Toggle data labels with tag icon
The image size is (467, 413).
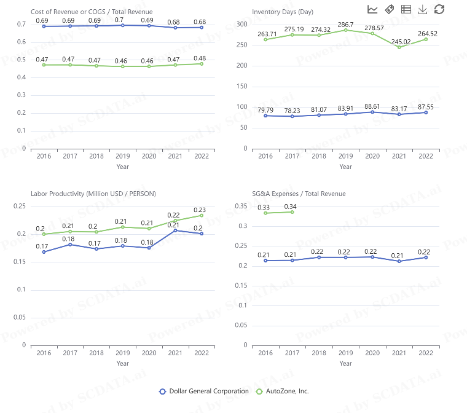389,9
